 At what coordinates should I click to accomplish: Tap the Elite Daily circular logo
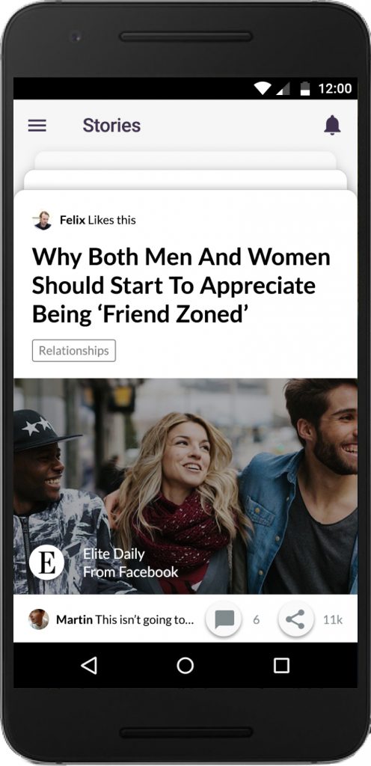point(47,563)
